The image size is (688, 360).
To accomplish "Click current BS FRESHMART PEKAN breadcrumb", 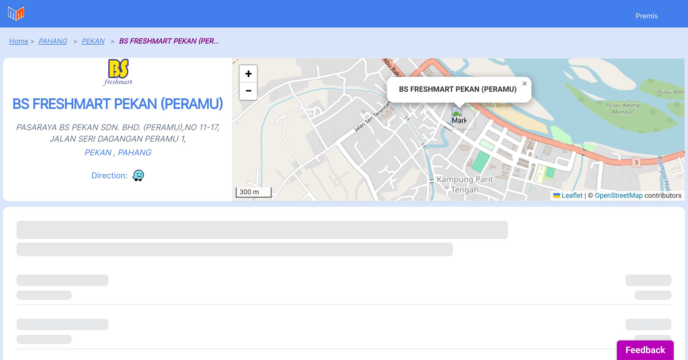I will [169, 41].
